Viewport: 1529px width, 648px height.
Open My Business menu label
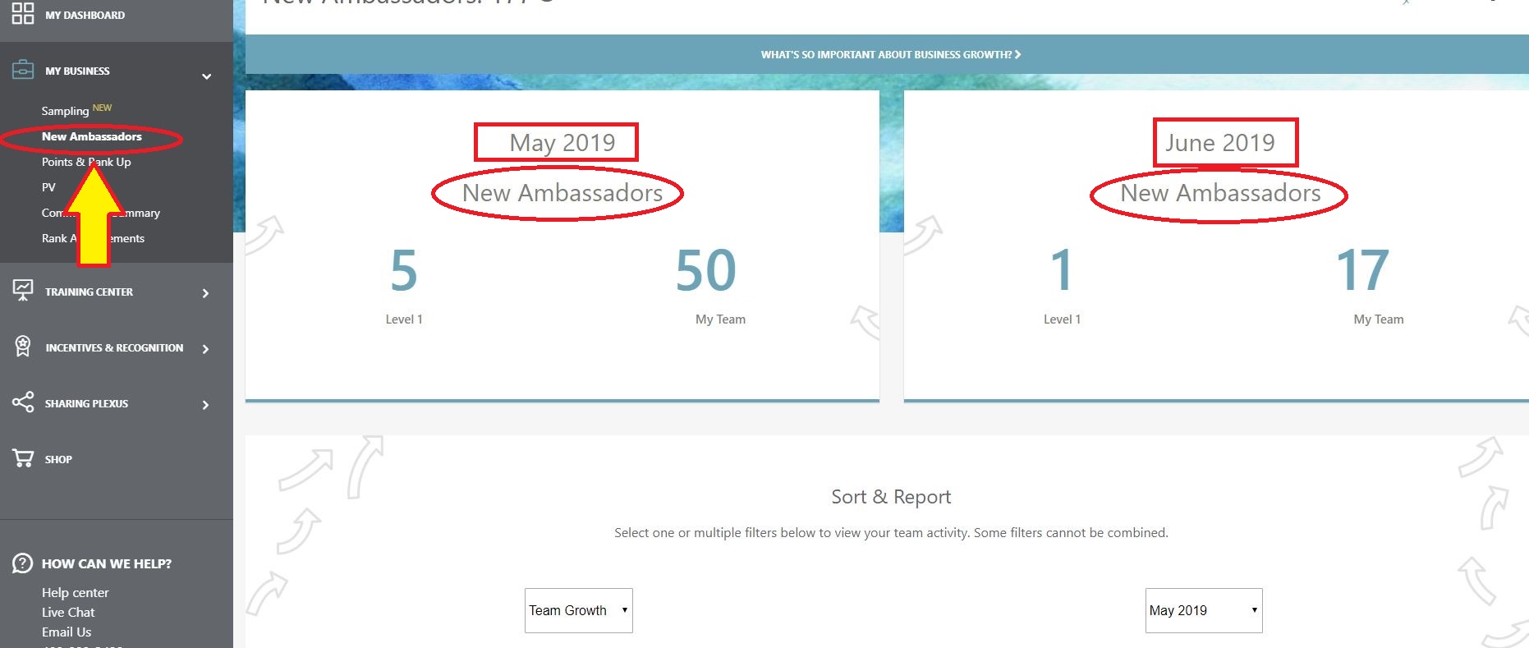pyautogui.click(x=77, y=71)
